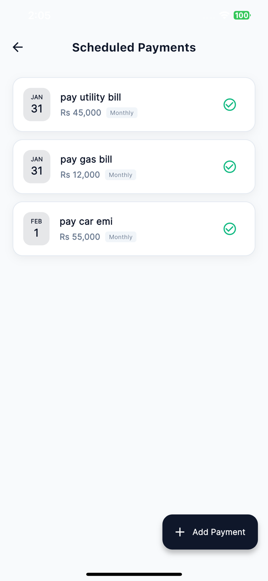The image size is (268, 581).
Task: Click the Monthly tag on pay gas bill
Action: click(x=121, y=175)
